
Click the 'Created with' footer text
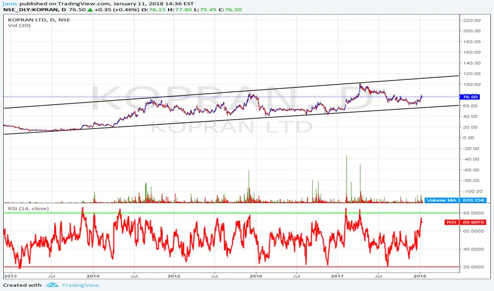(22, 285)
